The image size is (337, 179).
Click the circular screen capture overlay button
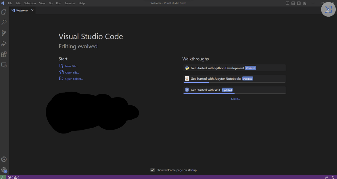coord(328,9)
